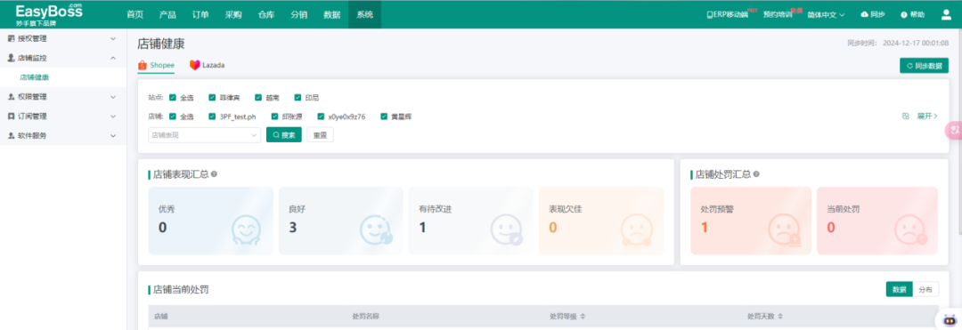This screenshot has height=330, width=962.
Task: Select 店铺健康 in sidebar
Action: tap(35, 77)
